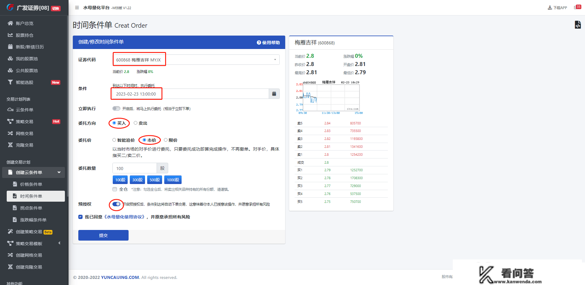Select the 限价 price option
Screen dimensions: 585x285
(x=166, y=140)
